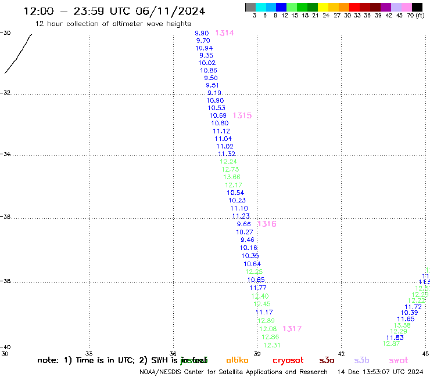The image size is (430, 377).
Task: Select the wave height value 10.94
Action: 204,48
